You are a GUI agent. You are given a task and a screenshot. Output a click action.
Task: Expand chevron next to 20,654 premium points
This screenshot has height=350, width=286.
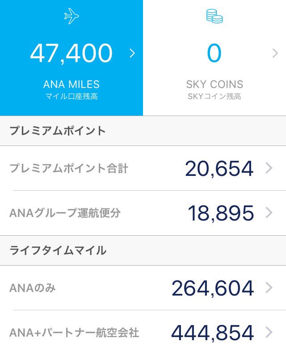[x=269, y=168]
